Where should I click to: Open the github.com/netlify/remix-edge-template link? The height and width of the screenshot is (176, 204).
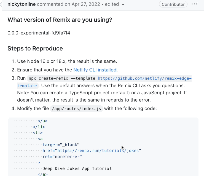[x=144, y=78]
